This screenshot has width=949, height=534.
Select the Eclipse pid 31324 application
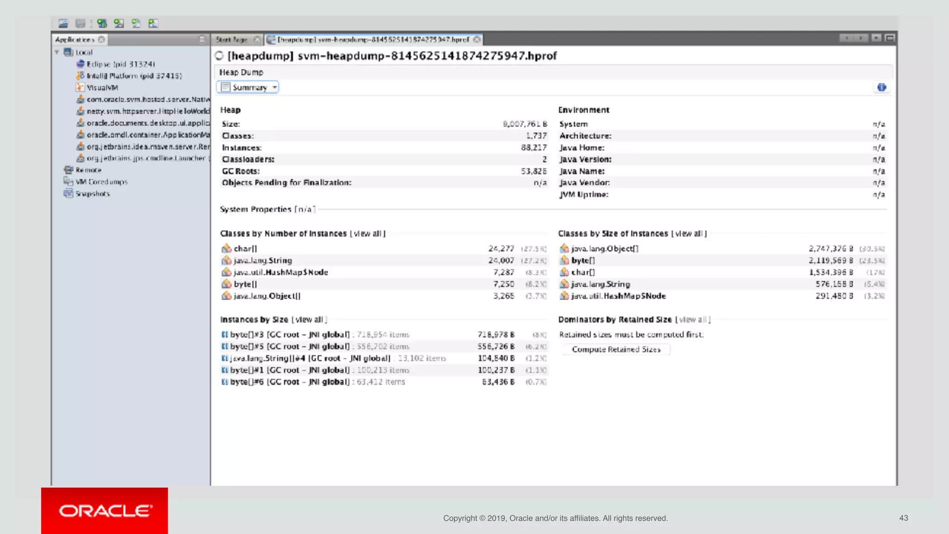click(x=120, y=64)
